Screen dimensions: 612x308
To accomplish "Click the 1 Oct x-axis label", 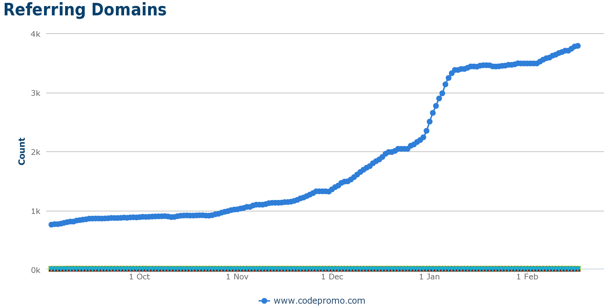I will [139, 277].
